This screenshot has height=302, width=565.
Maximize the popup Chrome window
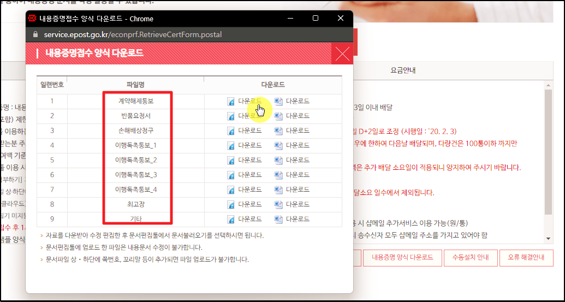click(x=316, y=19)
